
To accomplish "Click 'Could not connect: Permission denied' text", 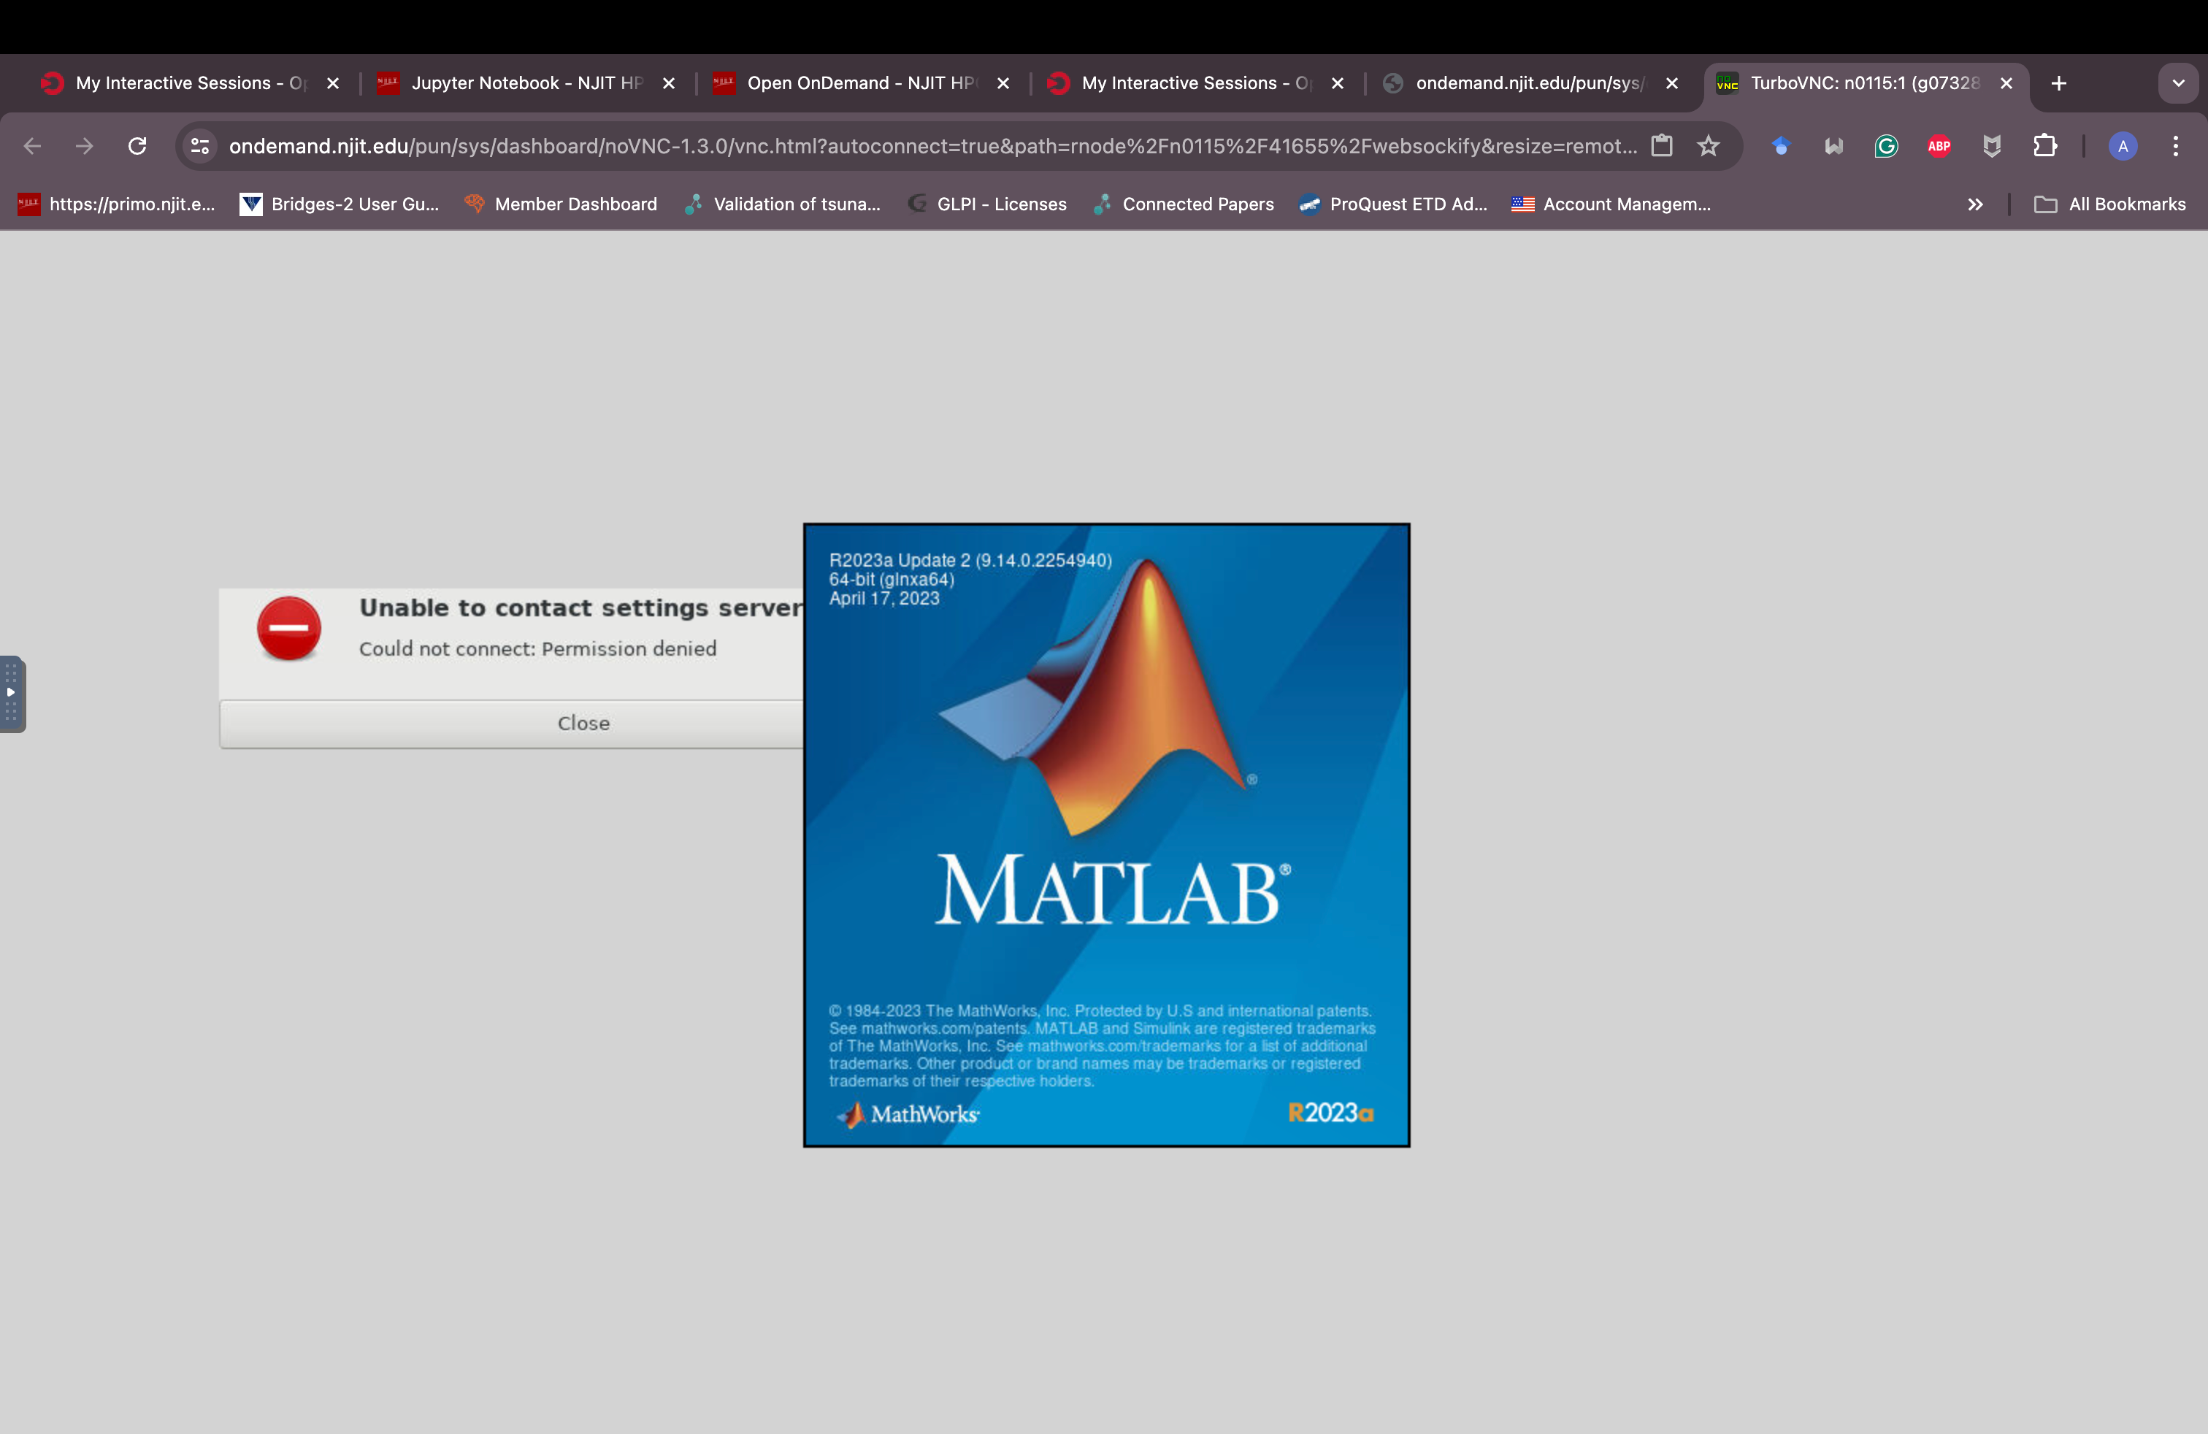I will pos(538,648).
